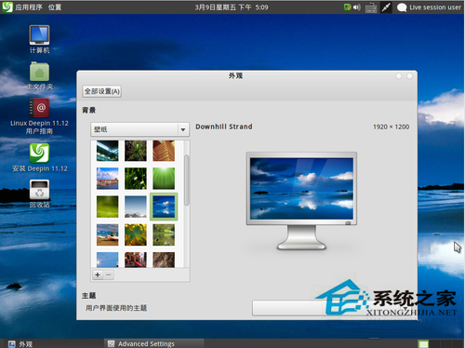Viewport: 465px width, 348px height.
Task: Open the Trash desktop icon
Action: pyautogui.click(x=39, y=194)
